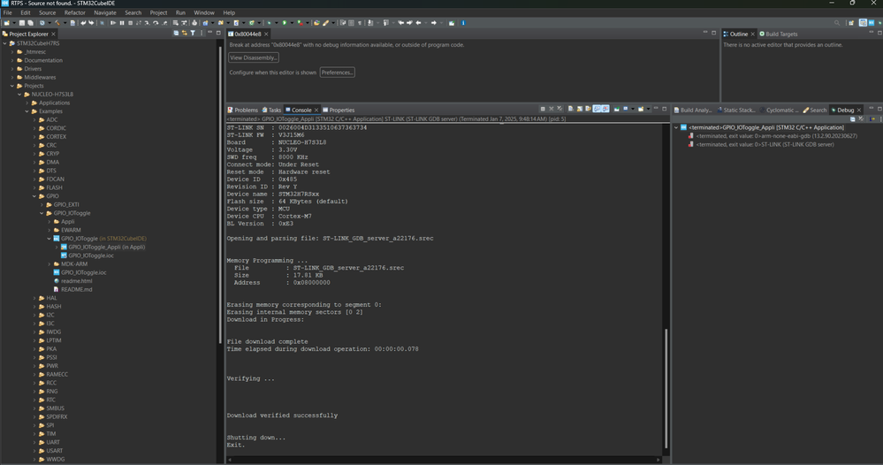Open the Refactor menu
The height and width of the screenshot is (465, 883).
pyautogui.click(x=75, y=13)
